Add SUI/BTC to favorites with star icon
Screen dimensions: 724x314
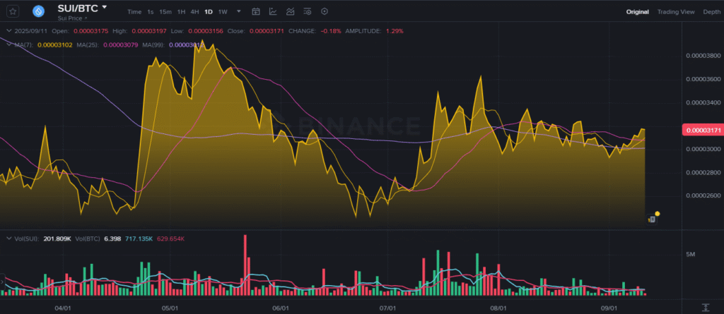tap(13, 11)
